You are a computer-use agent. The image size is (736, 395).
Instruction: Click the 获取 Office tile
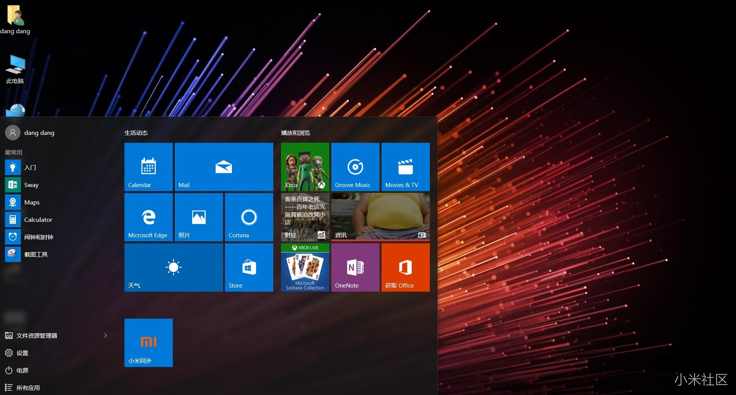click(x=405, y=267)
